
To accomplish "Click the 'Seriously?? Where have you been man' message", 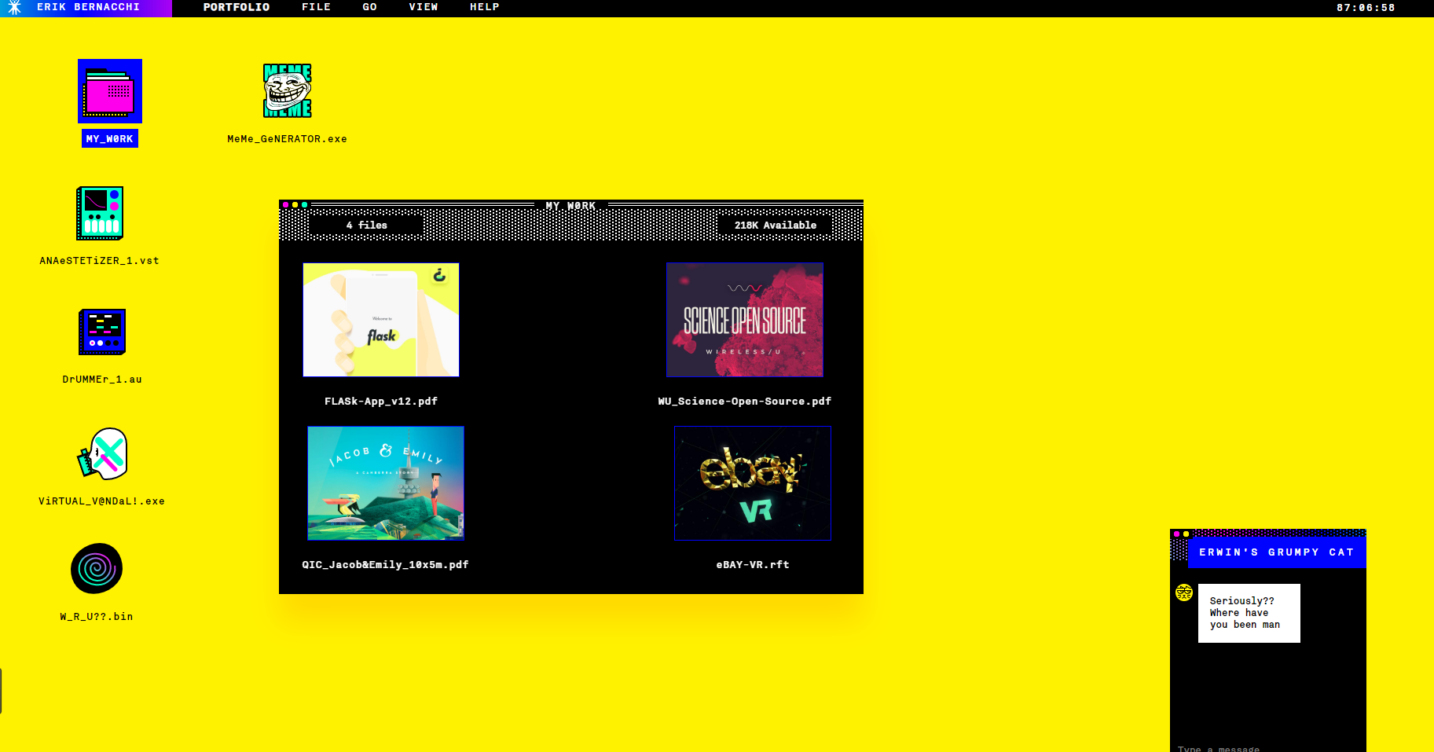I will tap(1249, 613).
